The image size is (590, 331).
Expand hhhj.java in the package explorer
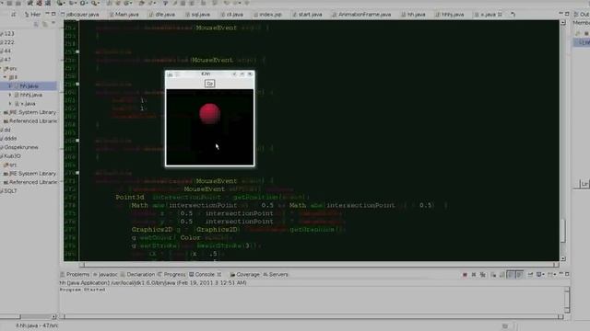(x=10, y=95)
